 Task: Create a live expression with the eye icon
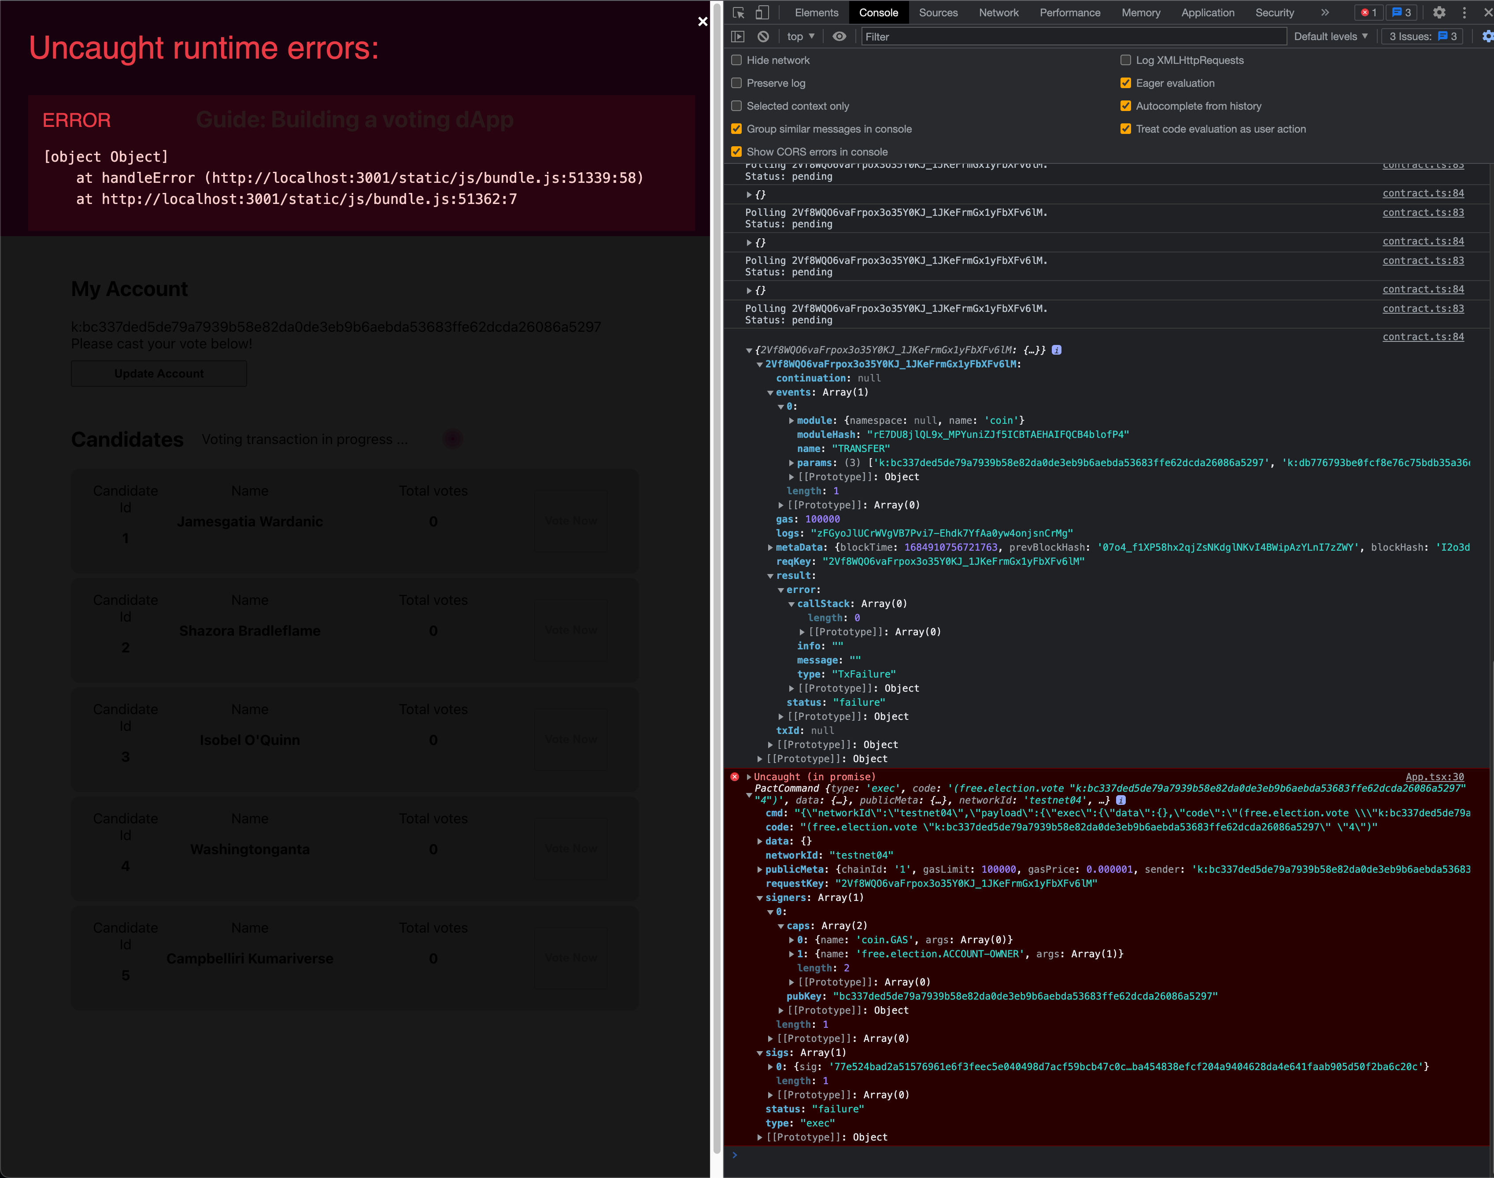(x=839, y=37)
